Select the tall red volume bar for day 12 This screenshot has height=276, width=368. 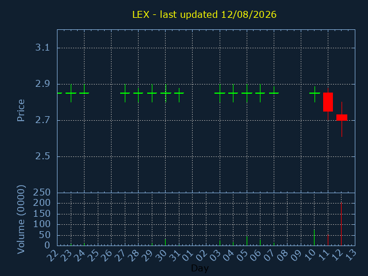[x=341, y=224]
